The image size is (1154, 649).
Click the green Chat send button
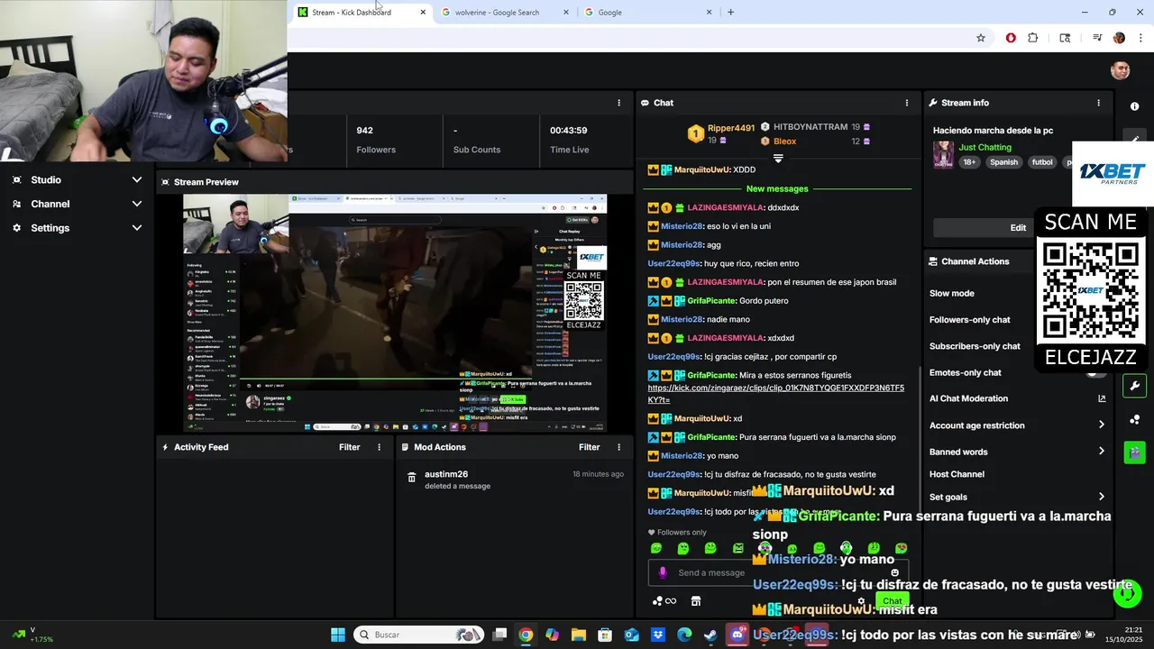click(892, 601)
